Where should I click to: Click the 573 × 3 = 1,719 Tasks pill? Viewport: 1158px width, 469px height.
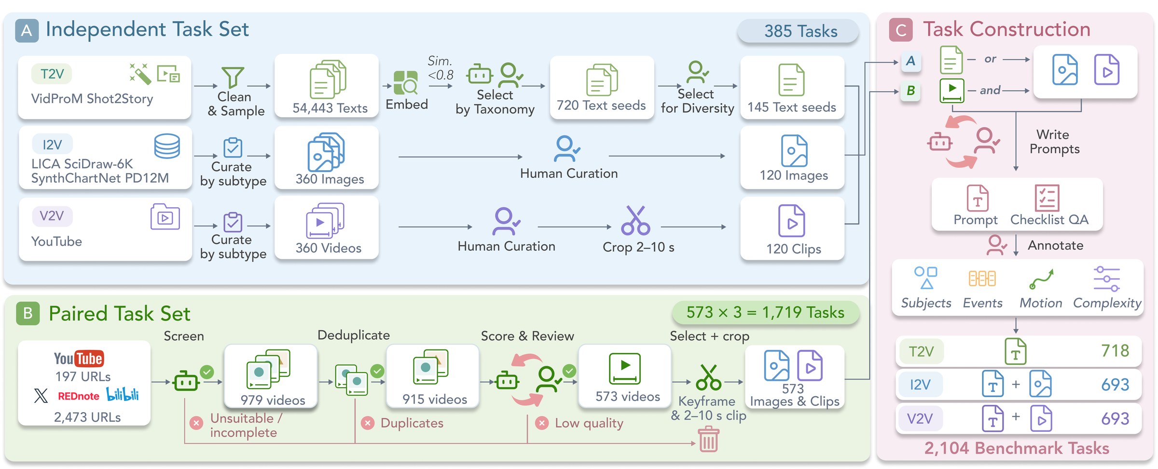click(x=766, y=313)
